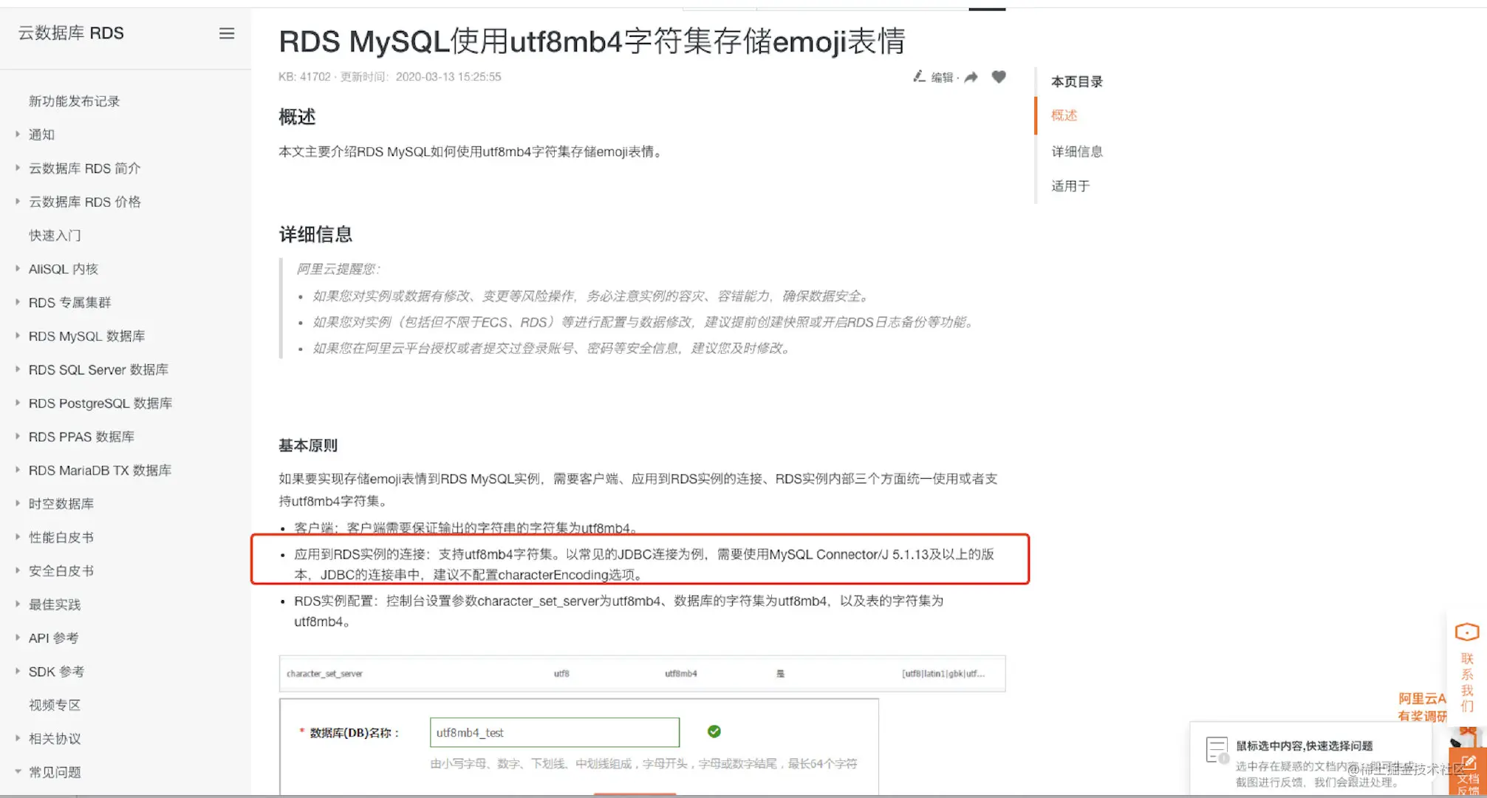Screen dimensions: 1487x798
Task: Click the 云数据库 RDS sidebar title
Action: click(x=71, y=33)
